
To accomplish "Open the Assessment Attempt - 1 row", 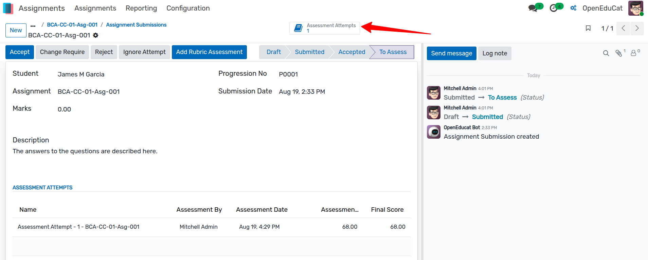I will [x=211, y=227].
